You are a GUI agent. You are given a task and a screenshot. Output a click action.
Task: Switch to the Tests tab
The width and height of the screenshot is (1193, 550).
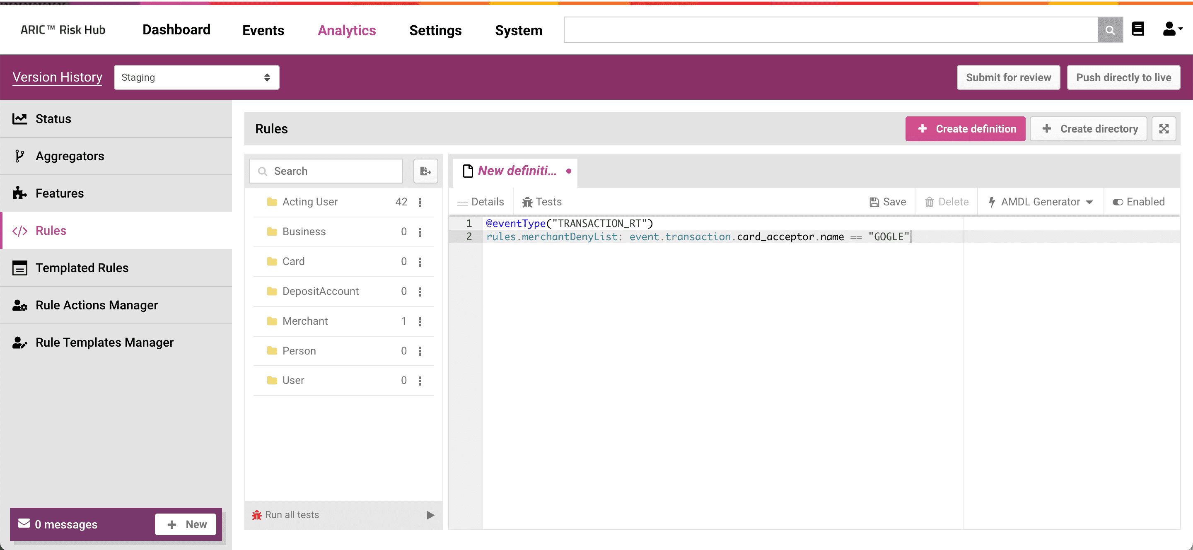click(x=541, y=202)
